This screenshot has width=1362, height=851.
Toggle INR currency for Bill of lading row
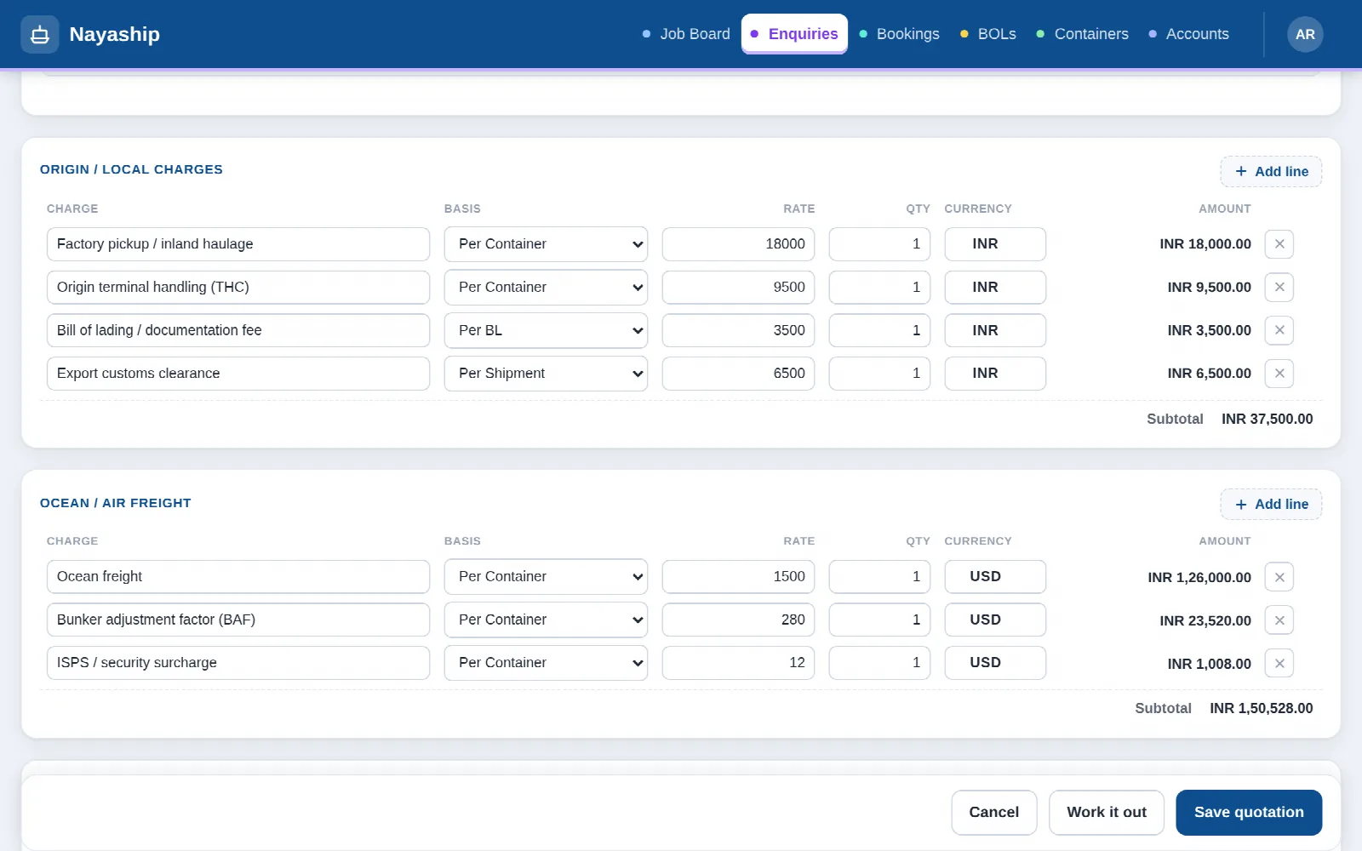(995, 330)
